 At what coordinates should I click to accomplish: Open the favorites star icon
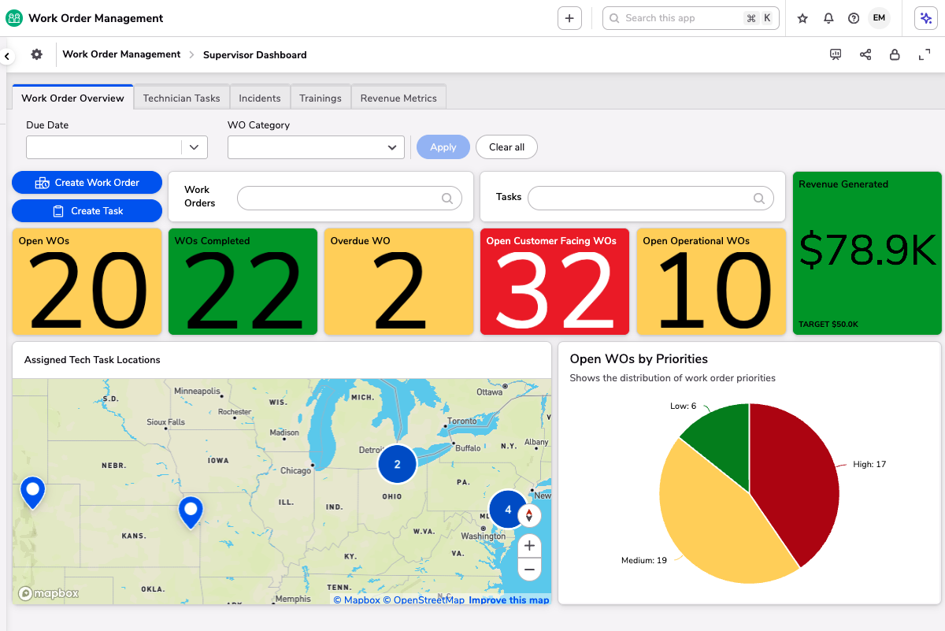802,18
